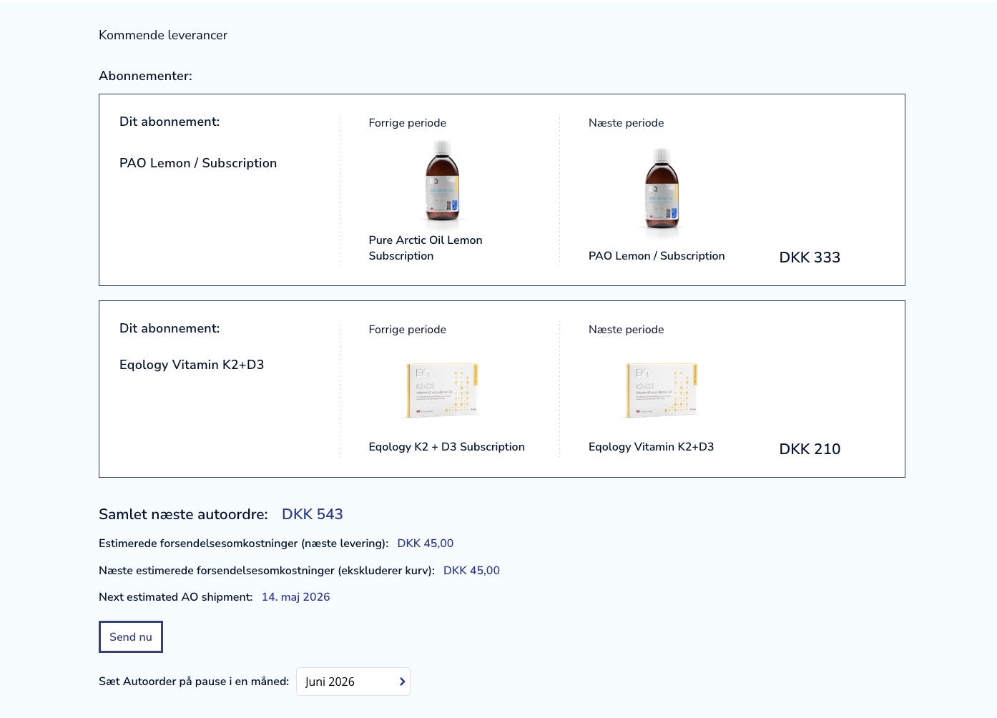Click 'Forrige periode' in PAO Lemon card
Viewport: 997px width, 718px height.
point(407,123)
